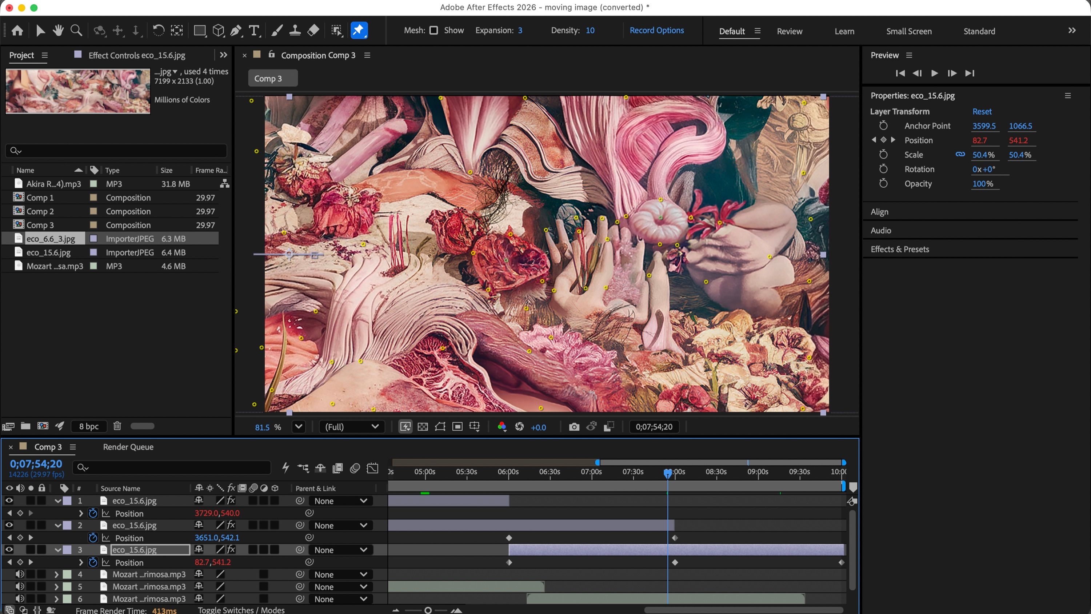Viewport: 1091px width, 614px height.
Task: Select the Zoom magnifier tool
Action: [77, 31]
